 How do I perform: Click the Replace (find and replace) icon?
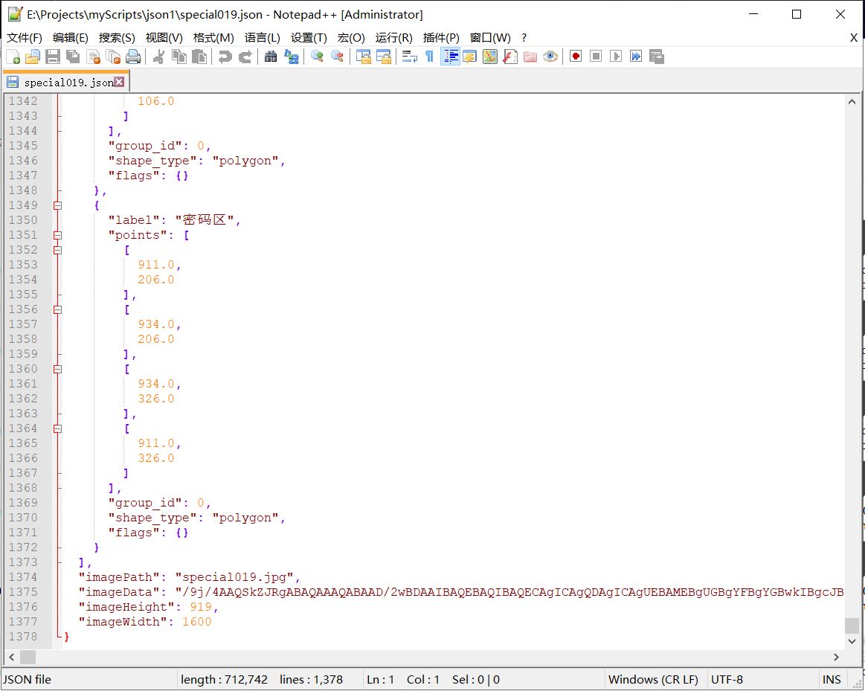[292, 56]
